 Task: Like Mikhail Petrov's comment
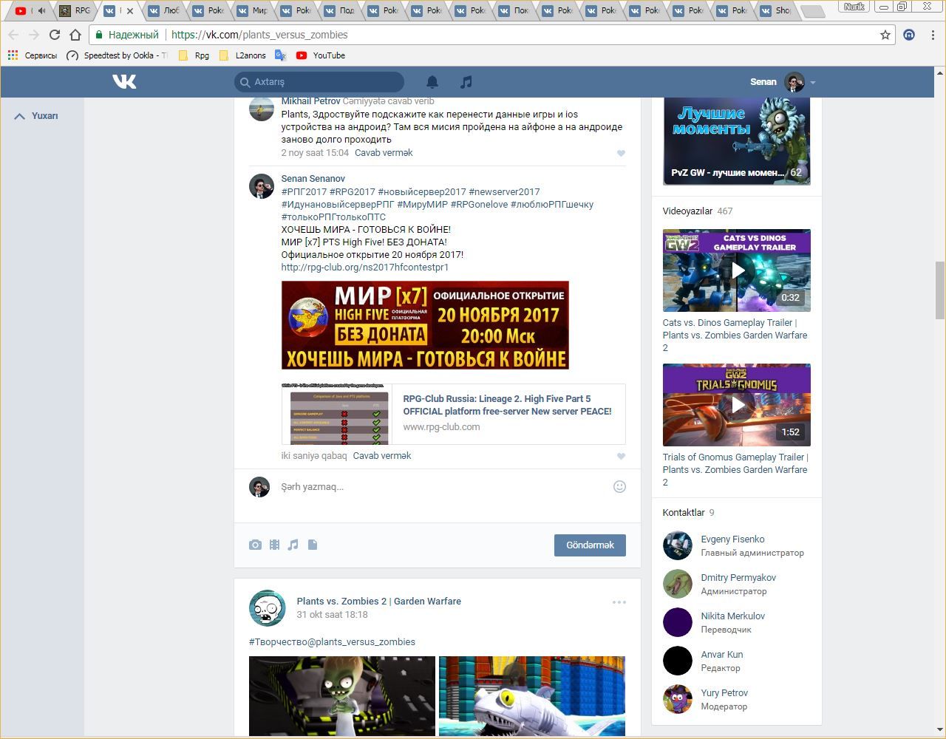(x=621, y=153)
